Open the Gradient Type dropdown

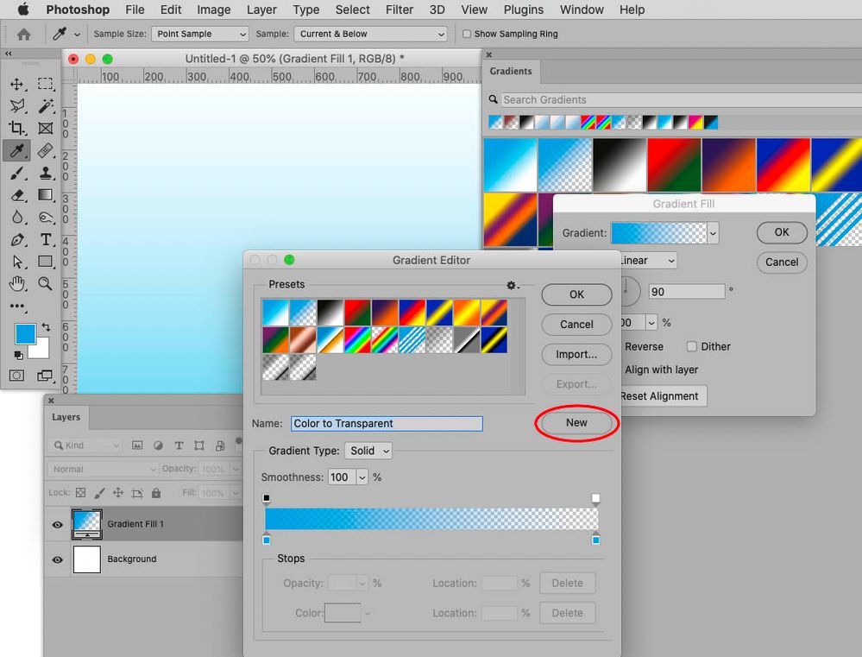(368, 450)
